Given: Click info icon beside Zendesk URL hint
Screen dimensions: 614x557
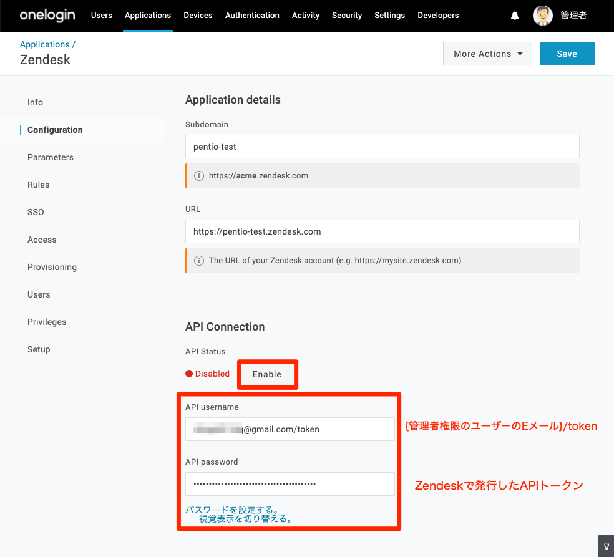Looking at the screenshot, I should (199, 261).
